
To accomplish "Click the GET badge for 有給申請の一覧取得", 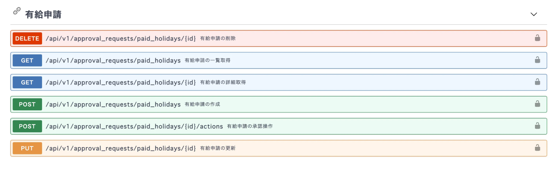I will click(27, 60).
